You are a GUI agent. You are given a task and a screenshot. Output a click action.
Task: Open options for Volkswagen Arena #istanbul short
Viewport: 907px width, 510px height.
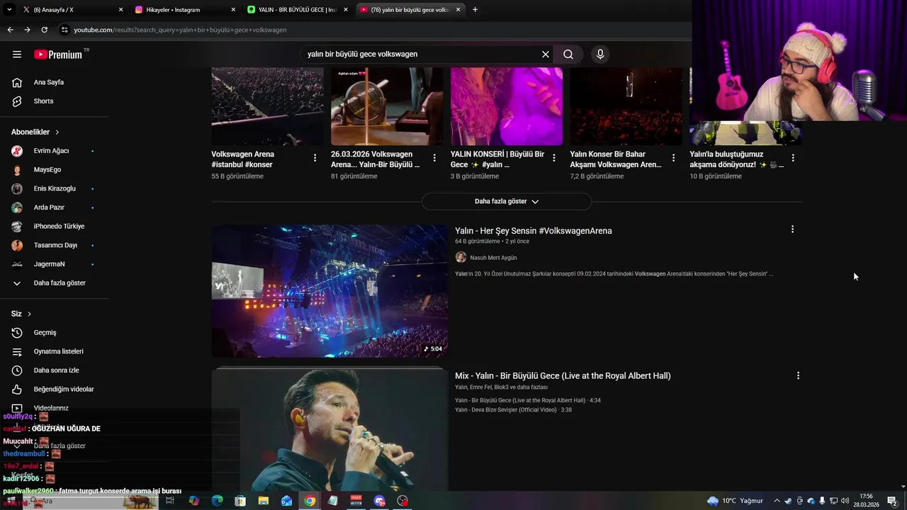click(315, 158)
